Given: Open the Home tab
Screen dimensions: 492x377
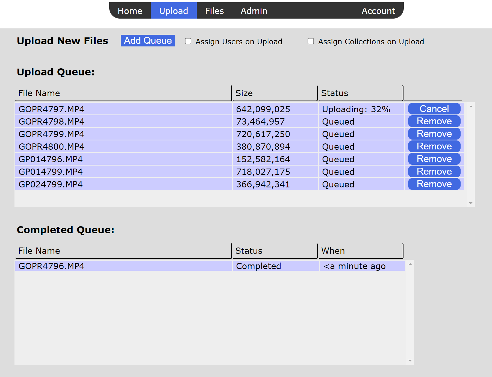Looking at the screenshot, I should tap(130, 11).
